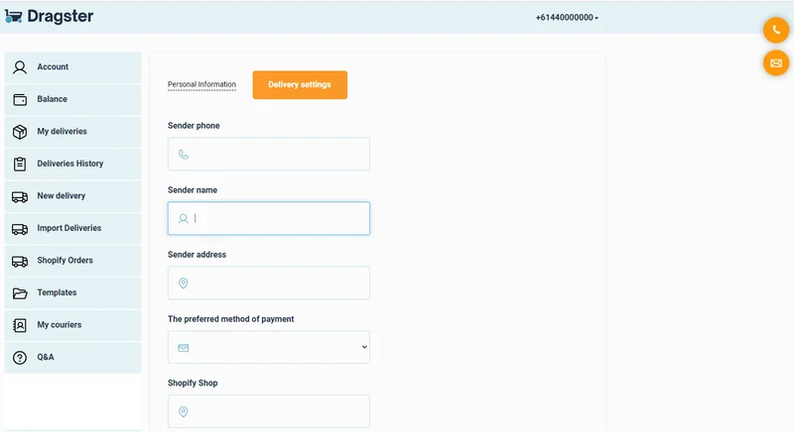The height and width of the screenshot is (446, 794).
Task: Switch to Personal Information tab
Action: pyautogui.click(x=201, y=84)
